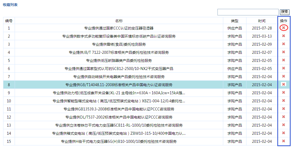Screen dimensions: 293x148
Task: Click the red delete icon for row 1
Action: [284, 28]
